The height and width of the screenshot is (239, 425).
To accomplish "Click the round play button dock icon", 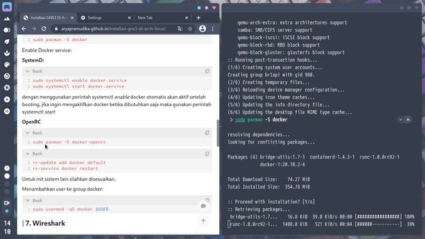I will [7, 100].
